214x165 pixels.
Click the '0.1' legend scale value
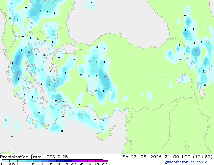4,164
